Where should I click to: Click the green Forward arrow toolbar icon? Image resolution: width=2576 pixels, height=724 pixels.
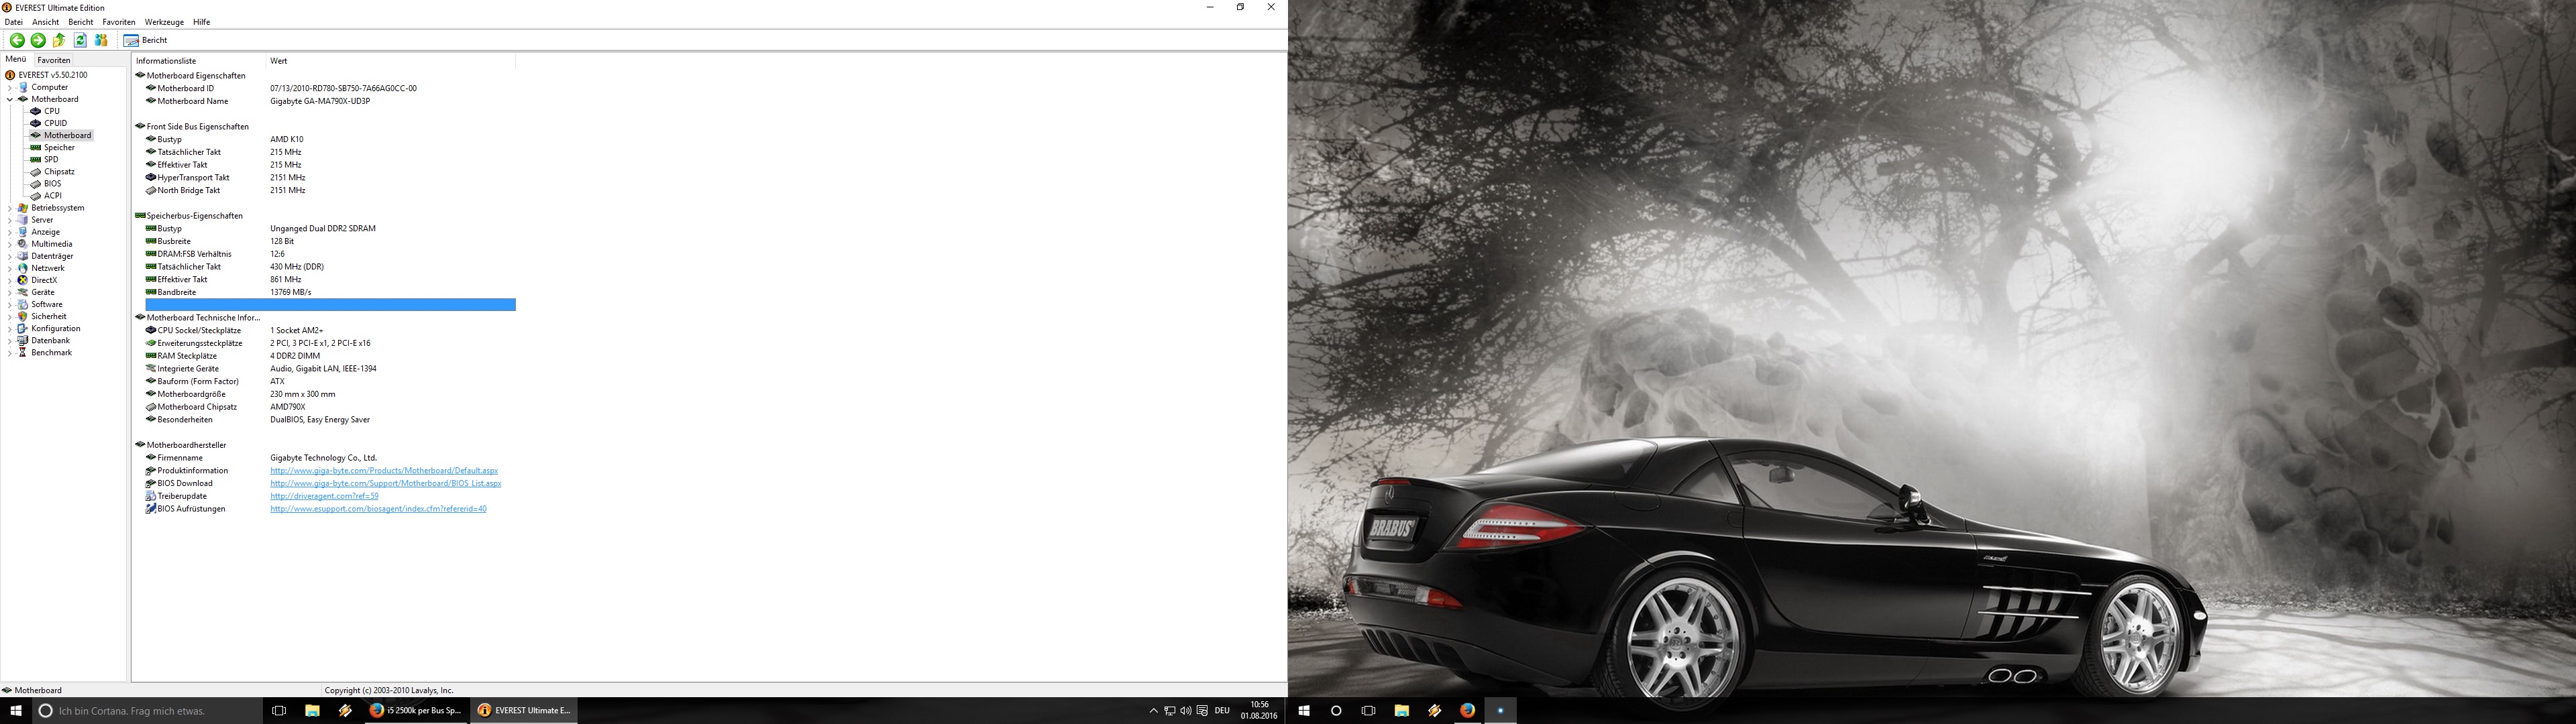pyautogui.click(x=38, y=40)
